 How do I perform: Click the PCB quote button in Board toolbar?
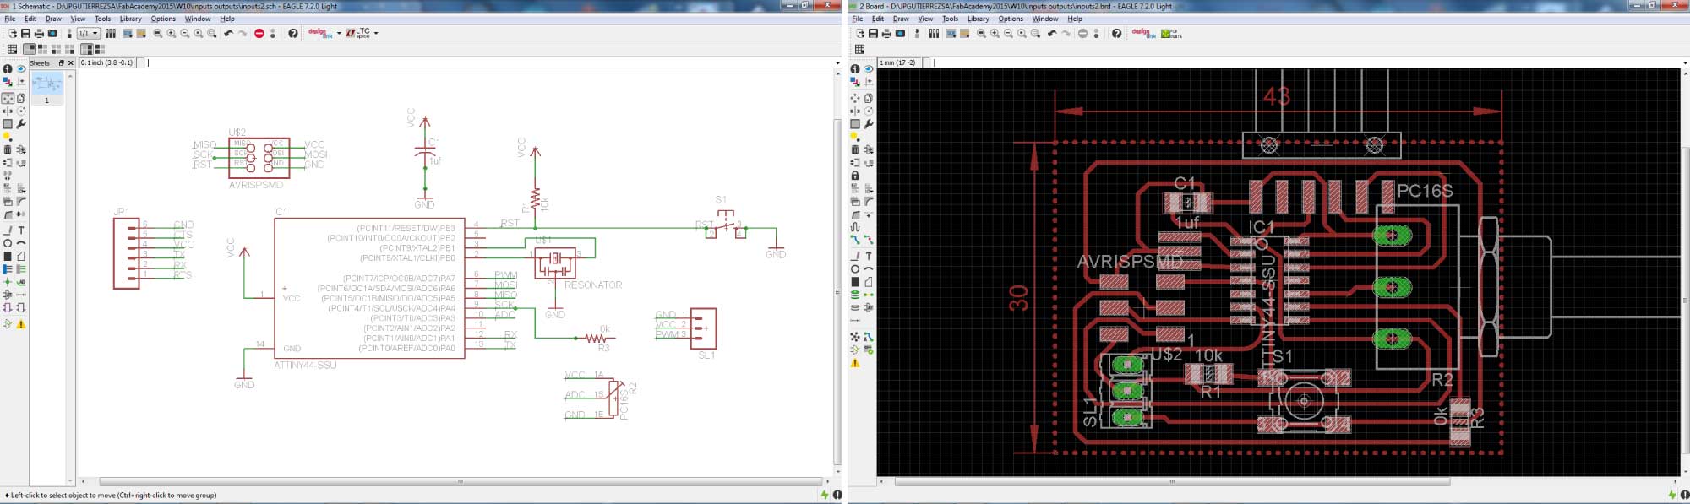1171,34
